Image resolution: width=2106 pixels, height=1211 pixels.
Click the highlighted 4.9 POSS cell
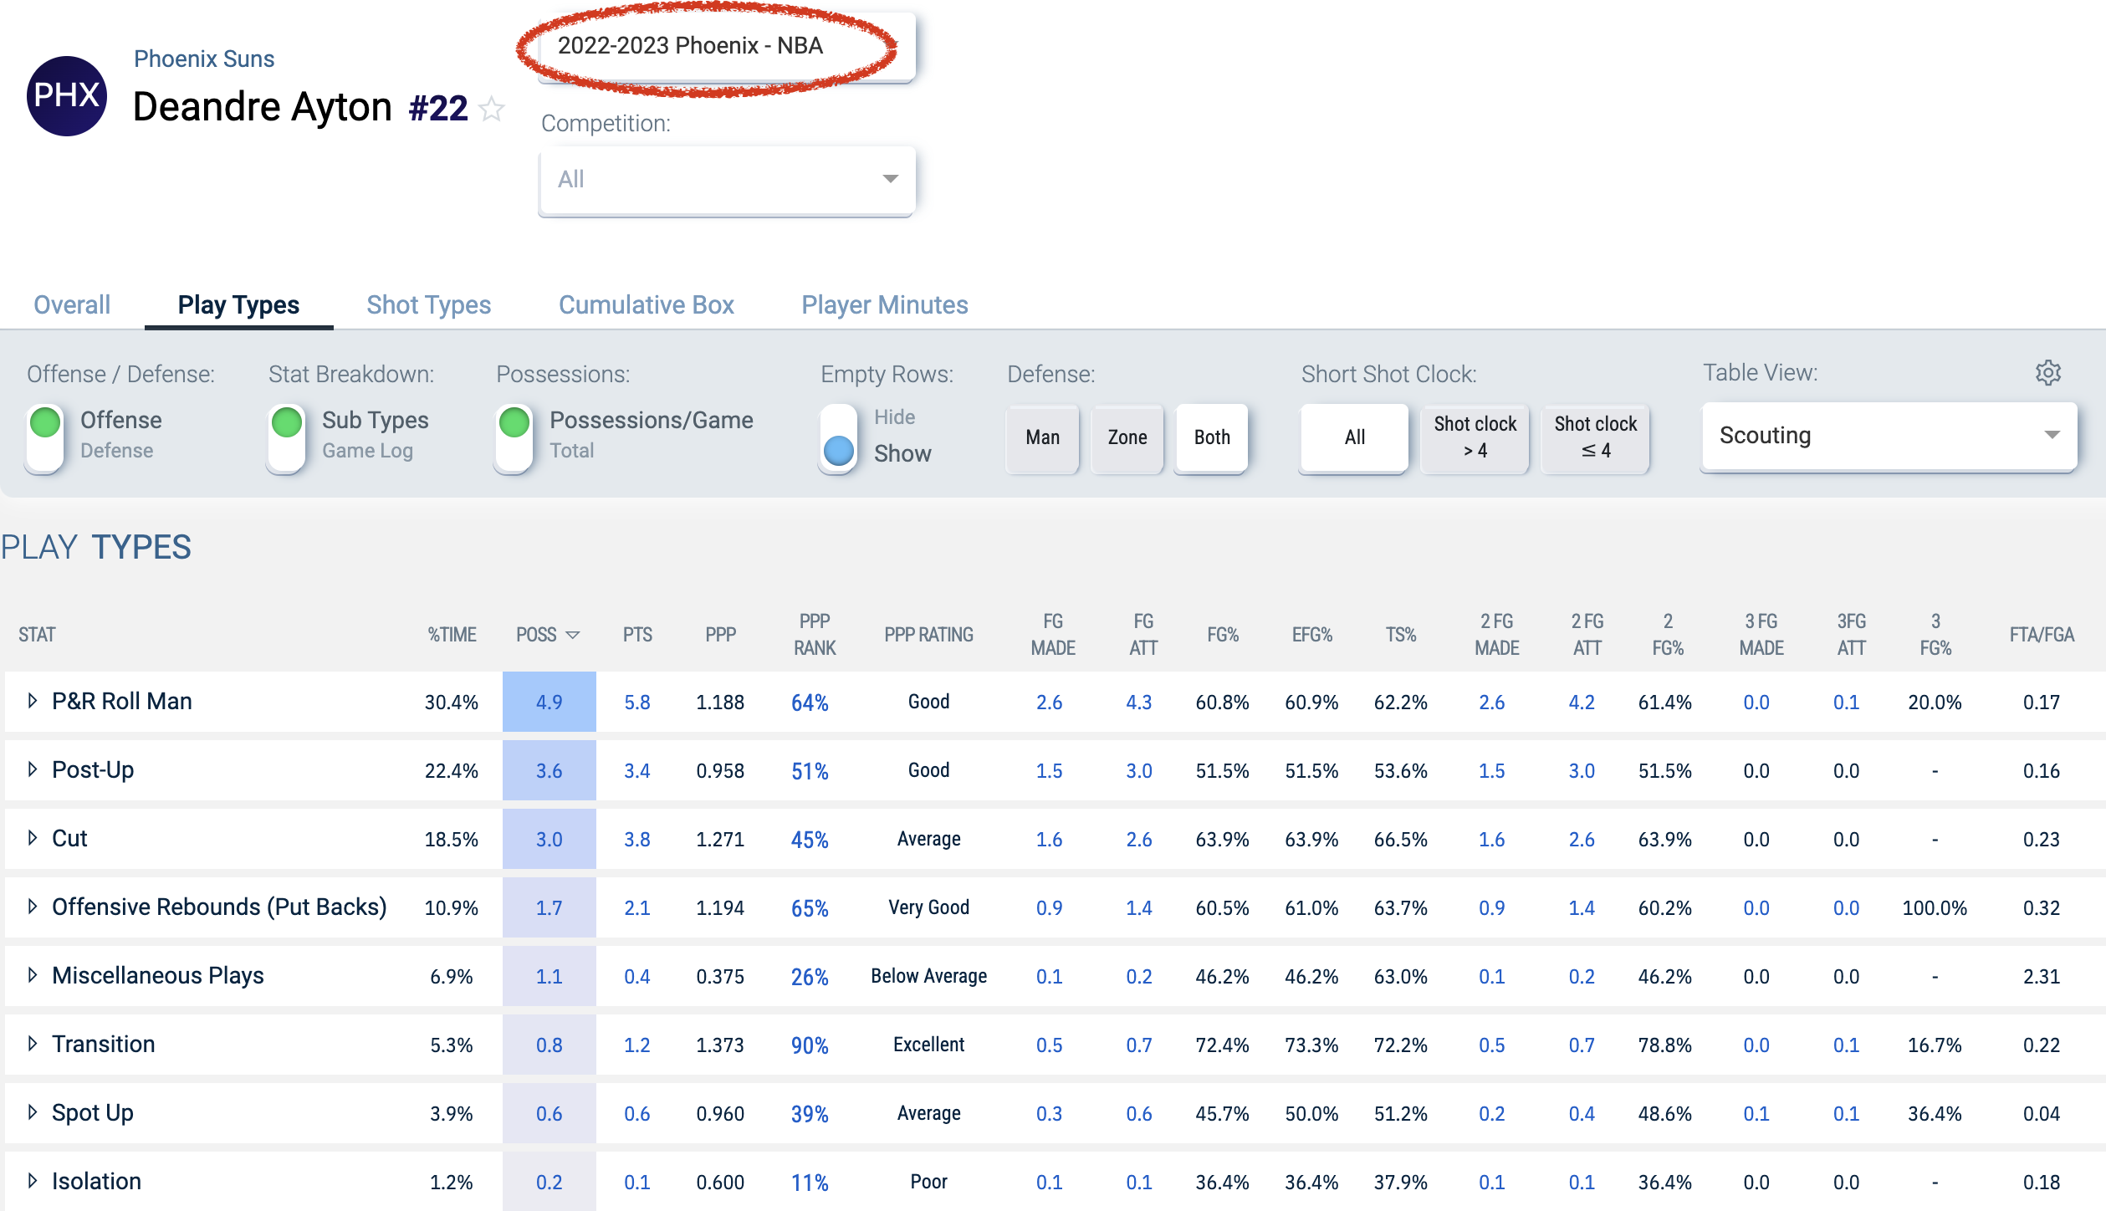(549, 702)
